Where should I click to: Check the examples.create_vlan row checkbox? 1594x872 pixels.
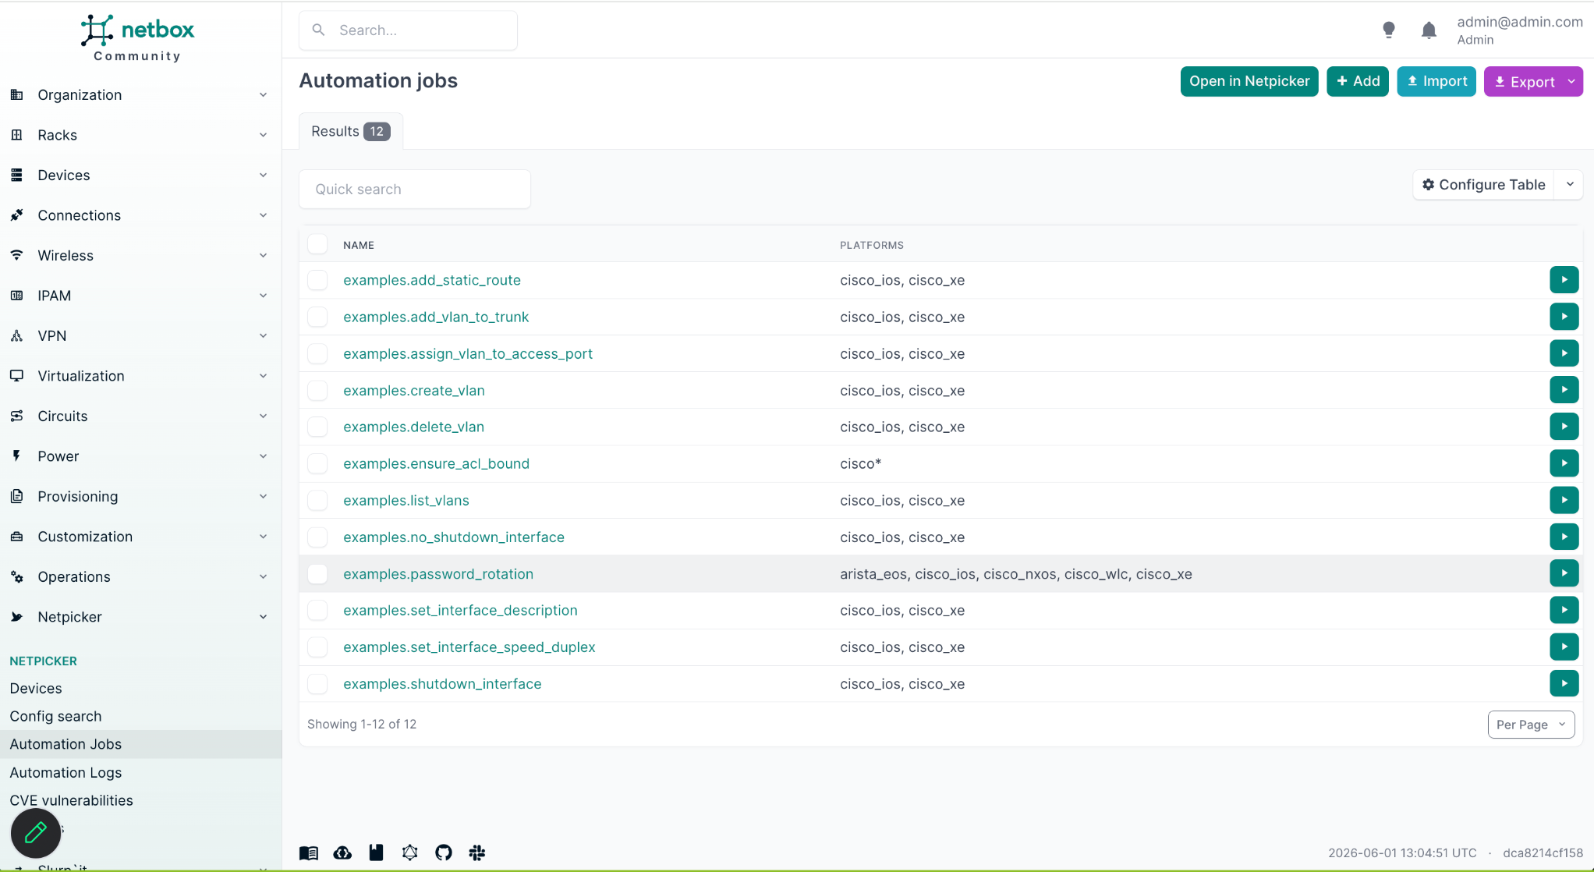(x=317, y=390)
